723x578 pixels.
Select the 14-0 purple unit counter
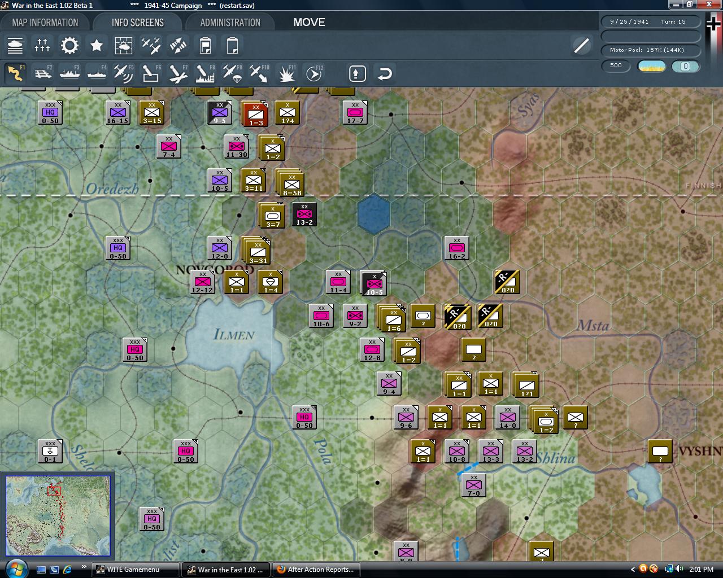[x=507, y=418]
